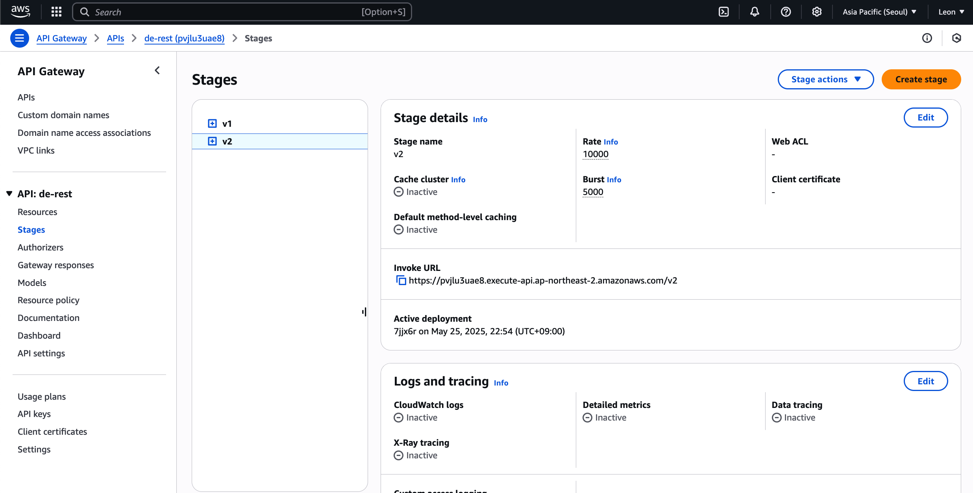Click the AWS logo home icon
This screenshot has height=493, width=973.
click(20, 12)
